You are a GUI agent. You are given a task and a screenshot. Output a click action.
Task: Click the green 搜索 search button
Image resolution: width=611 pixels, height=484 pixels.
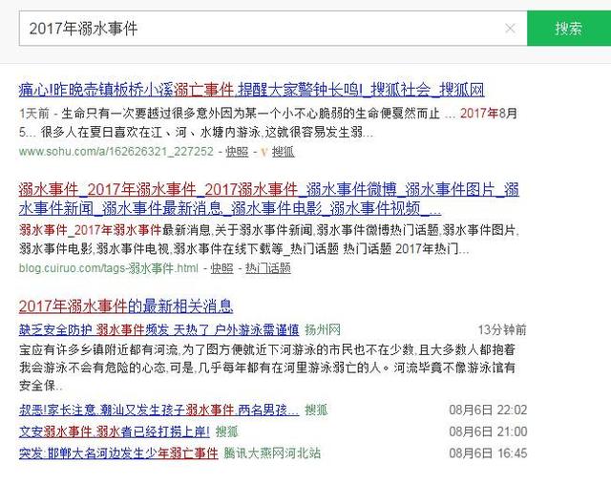point(569,29)
